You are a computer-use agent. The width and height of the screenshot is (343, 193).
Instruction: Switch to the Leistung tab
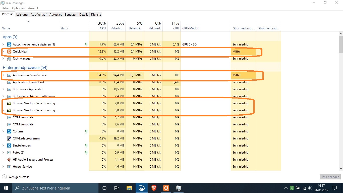click(22, 15)
